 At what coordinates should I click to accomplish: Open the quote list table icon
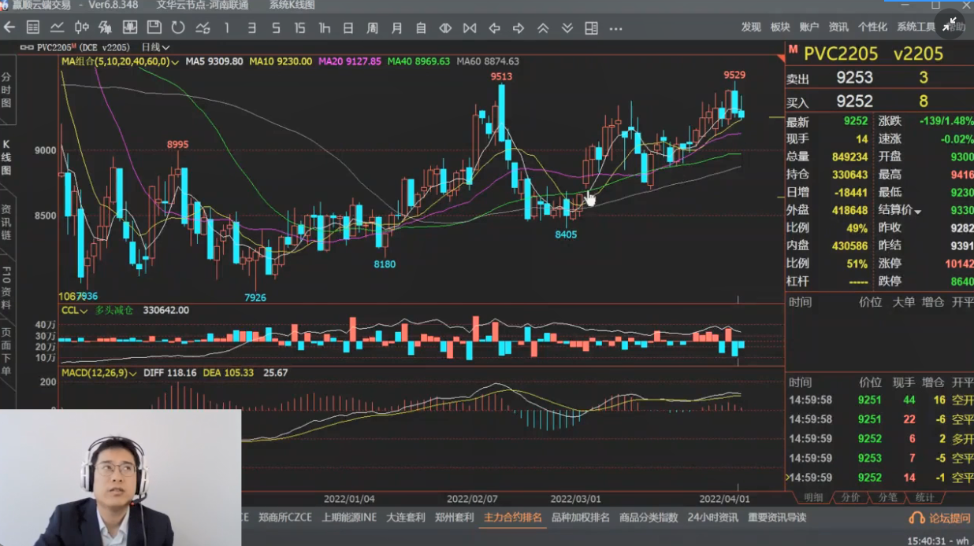[33, 28]
